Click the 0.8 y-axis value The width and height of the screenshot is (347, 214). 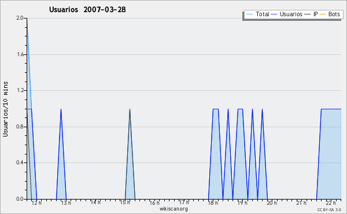pos(20,127)
